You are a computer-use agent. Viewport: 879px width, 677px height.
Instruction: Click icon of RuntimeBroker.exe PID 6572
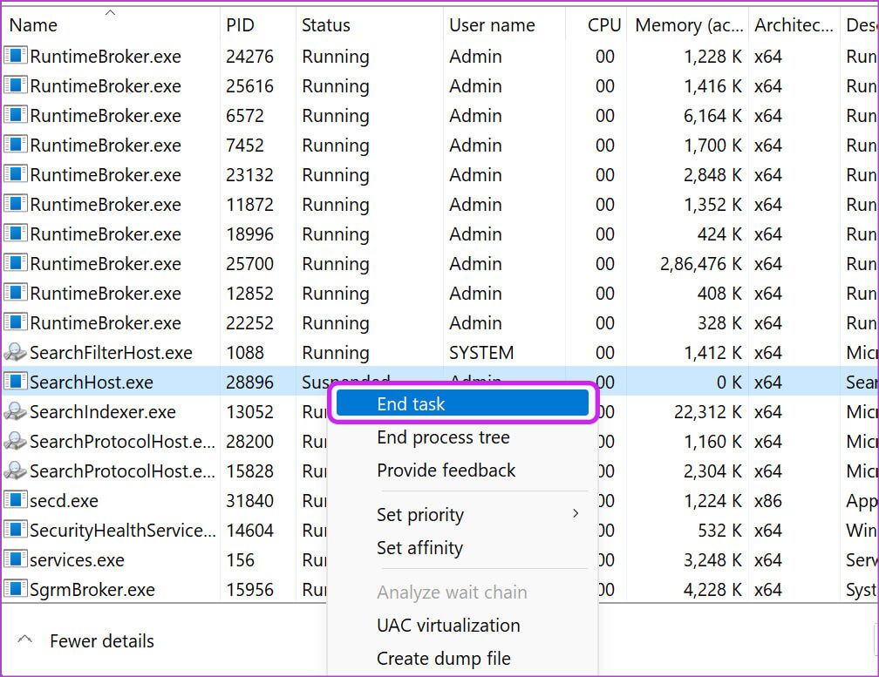[15, 115]
